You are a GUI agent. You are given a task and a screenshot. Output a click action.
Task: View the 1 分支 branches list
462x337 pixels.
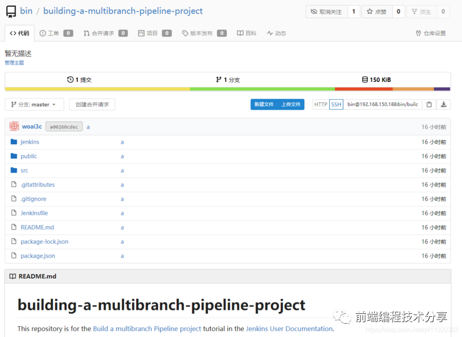(x=228, y=80)
